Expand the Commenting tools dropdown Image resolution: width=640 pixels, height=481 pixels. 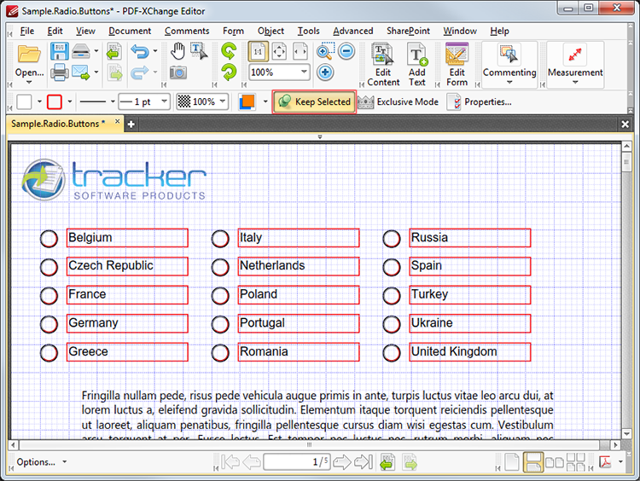[509, 83]
